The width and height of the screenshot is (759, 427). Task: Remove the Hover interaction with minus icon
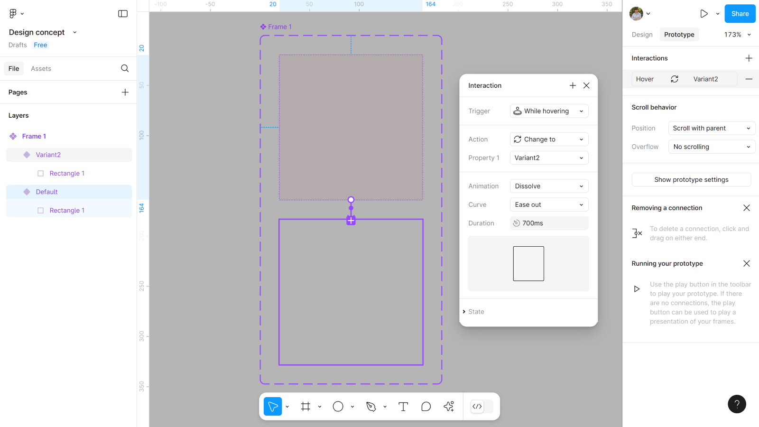coord(749,79)
